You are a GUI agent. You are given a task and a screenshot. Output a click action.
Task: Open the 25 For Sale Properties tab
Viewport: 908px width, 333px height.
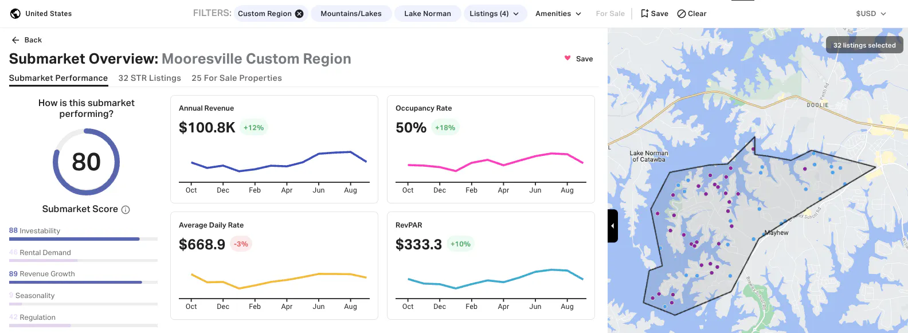237,79
